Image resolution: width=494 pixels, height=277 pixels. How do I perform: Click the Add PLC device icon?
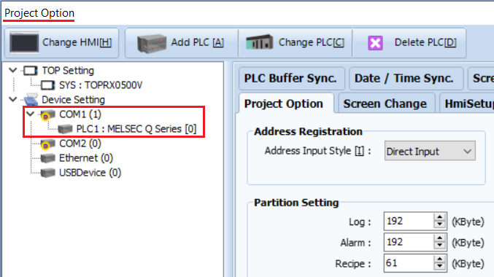point(152,44)
